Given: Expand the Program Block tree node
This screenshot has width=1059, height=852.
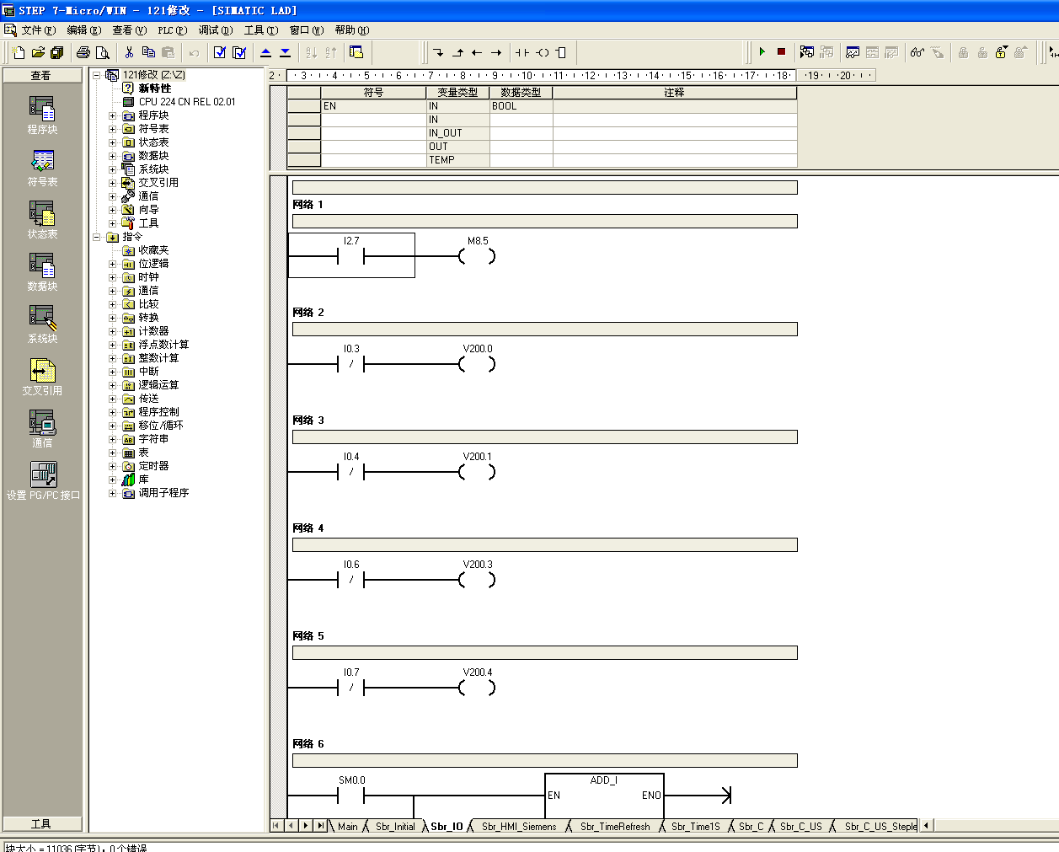Looking at the screenshot, I should click(112, 115).
